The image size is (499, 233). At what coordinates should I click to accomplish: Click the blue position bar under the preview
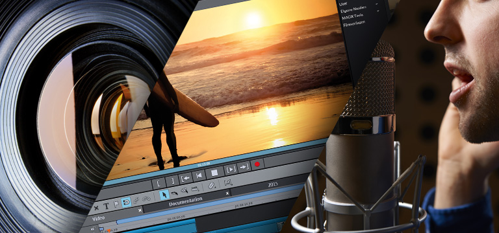(x=216, y=161)
